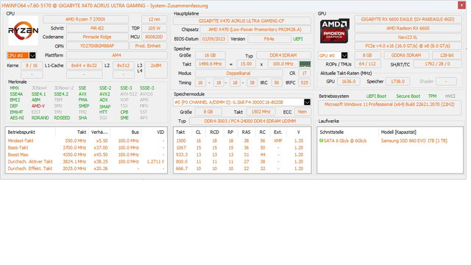Viewport: 471px width, 265px height.
Task: Click the L2 cache 8x512 value
Action: [123, 66]
